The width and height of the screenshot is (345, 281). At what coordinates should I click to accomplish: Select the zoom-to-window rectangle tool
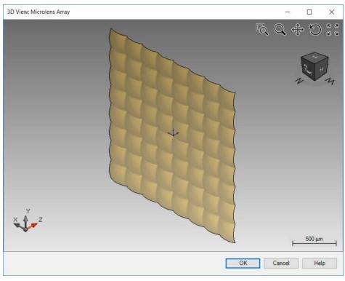pos(262,29)
